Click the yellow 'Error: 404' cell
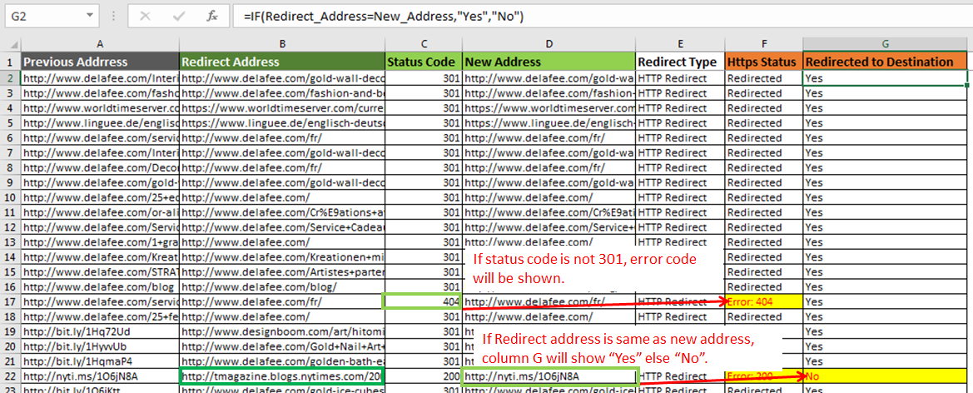Image resolution: width=973 pixels, height=393 pixels. [x=763, y=301]
